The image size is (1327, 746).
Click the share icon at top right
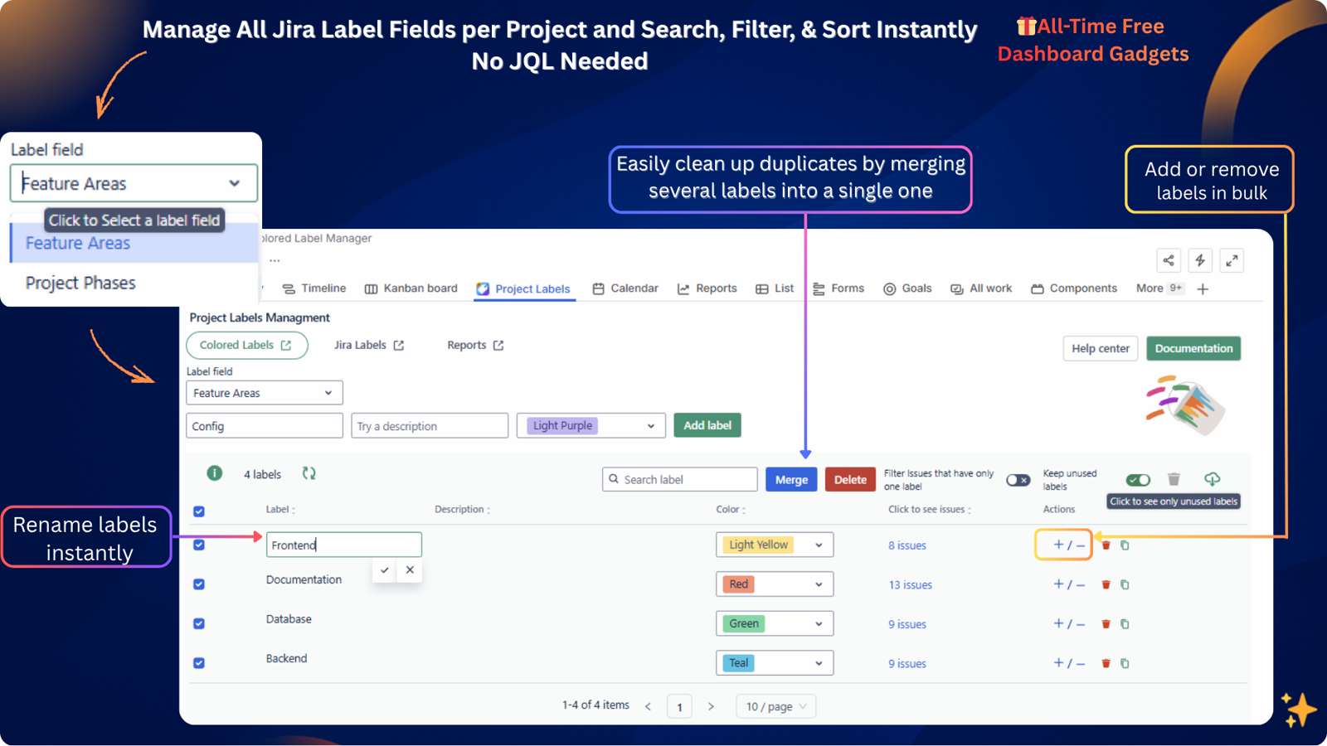click(x=1169, y=260)
